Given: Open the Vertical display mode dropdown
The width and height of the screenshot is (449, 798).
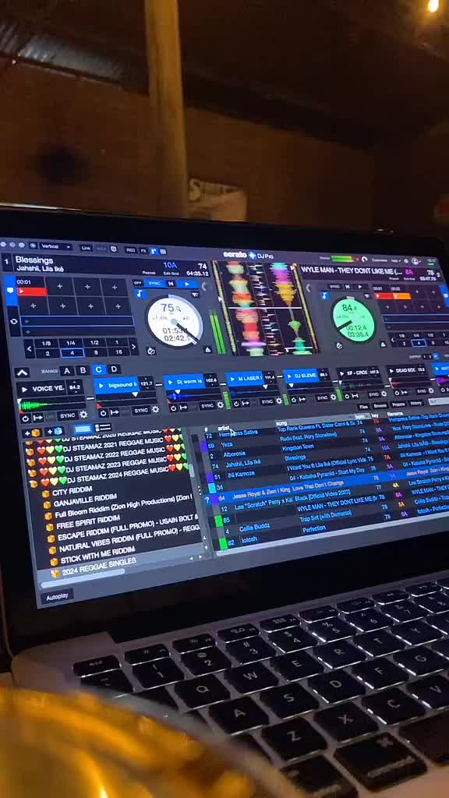Looking at the screenshot, I should [56, 246].
